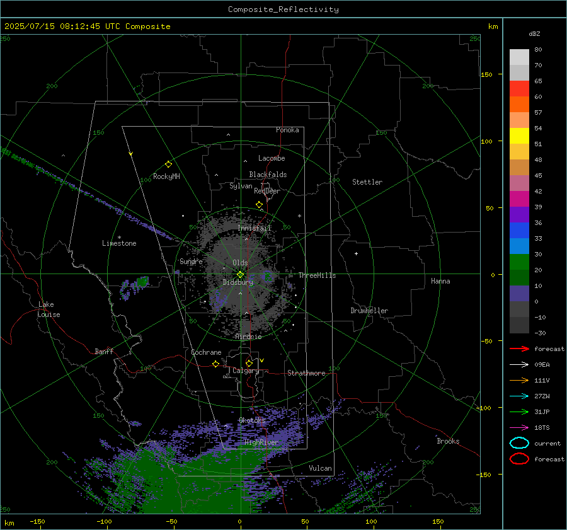Click the green 31JP arrow icon
The width and height of the screenshot is (567, 530).
coord(519,412)
